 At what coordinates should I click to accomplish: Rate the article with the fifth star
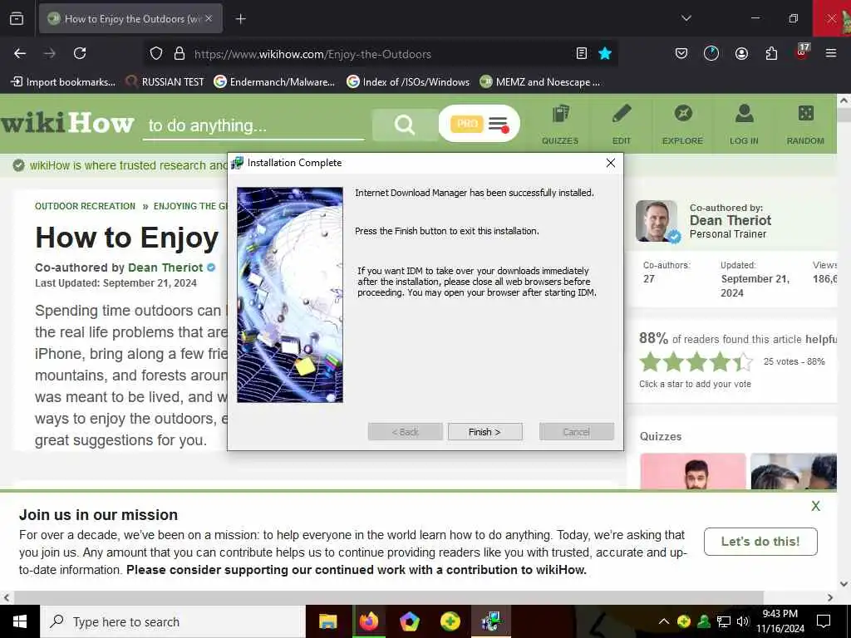coord(744,361)
